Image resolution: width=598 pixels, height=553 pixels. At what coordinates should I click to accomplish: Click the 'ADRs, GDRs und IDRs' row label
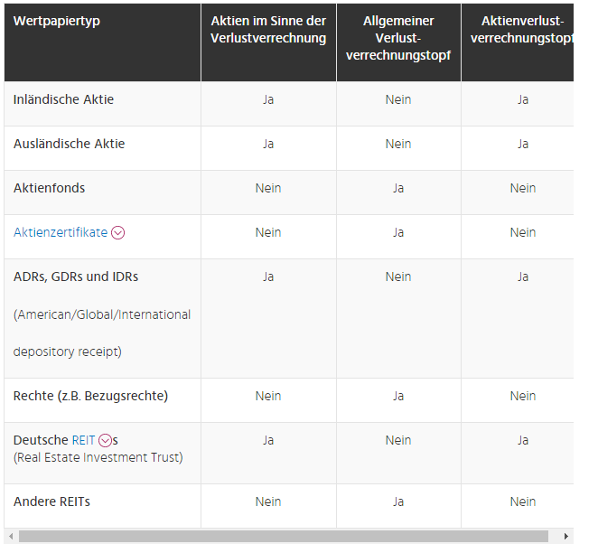click(76, 276)
